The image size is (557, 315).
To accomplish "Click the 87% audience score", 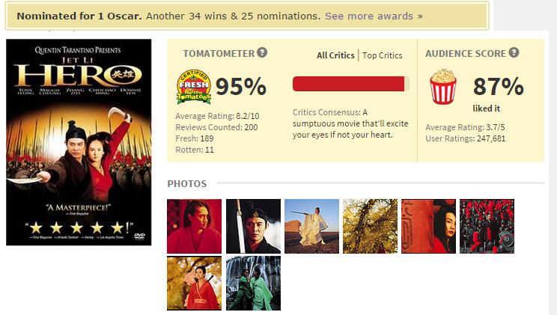I will [x=499, y=87].
